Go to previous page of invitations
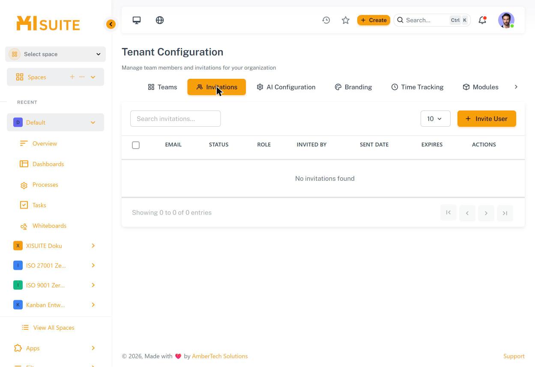The width and height of the screenshot is (535, 367). point(467,213)
